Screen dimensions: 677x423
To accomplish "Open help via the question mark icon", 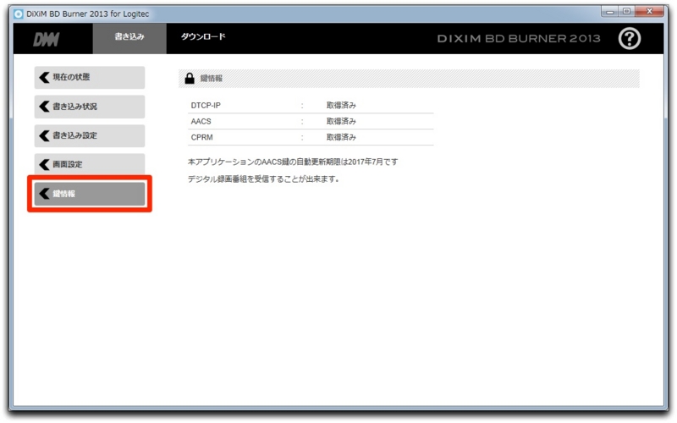I will 629,38.
